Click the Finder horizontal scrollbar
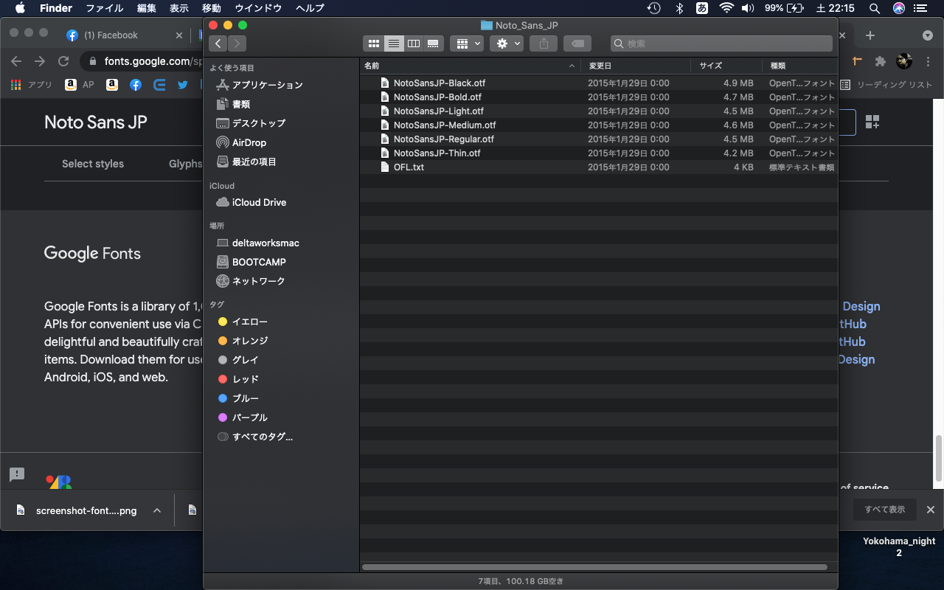This screenshot has width=944, height=590. 594,567
